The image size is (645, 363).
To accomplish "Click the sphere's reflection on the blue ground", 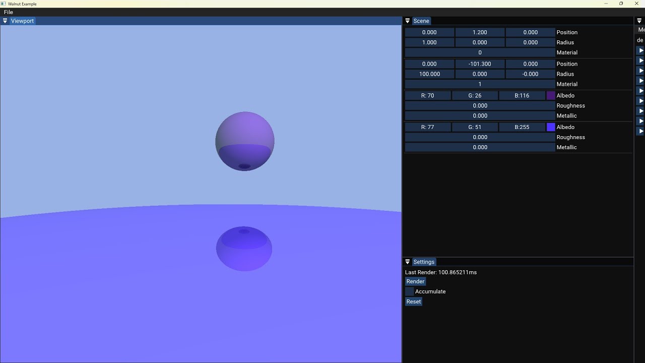I will point(244,249).
